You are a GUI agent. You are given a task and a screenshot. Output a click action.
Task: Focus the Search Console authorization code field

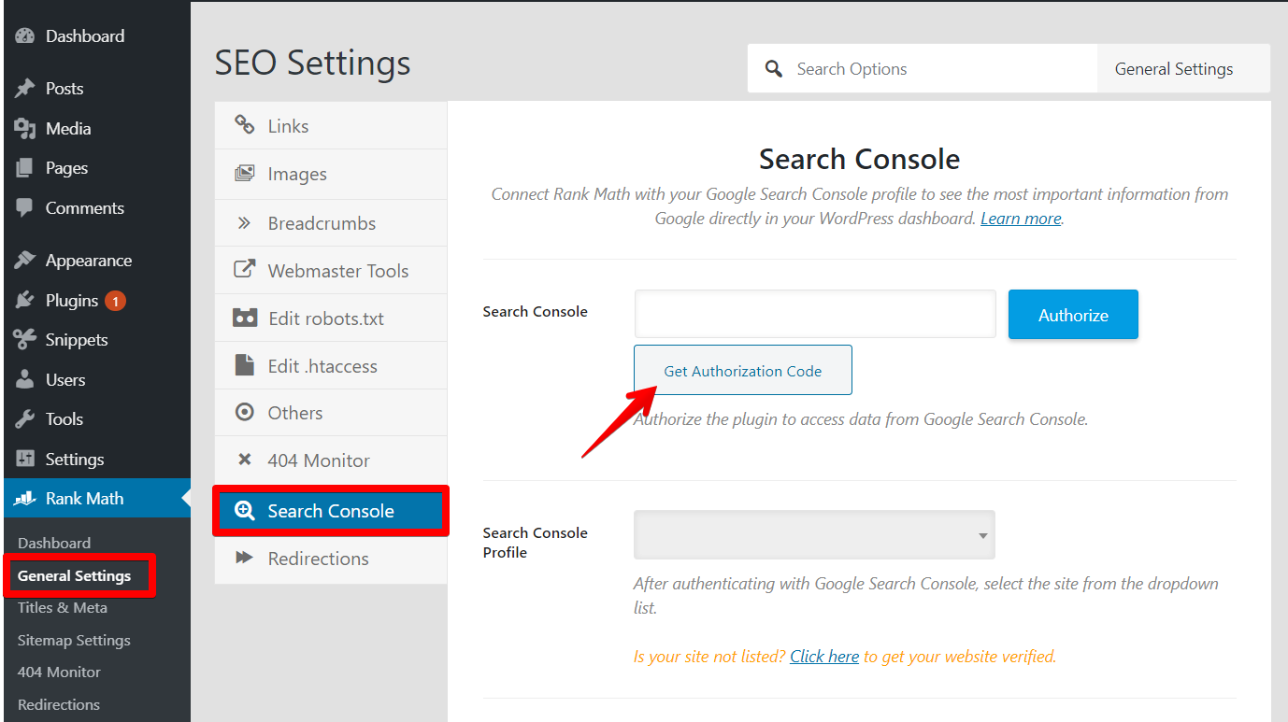(x=814, y=314)
